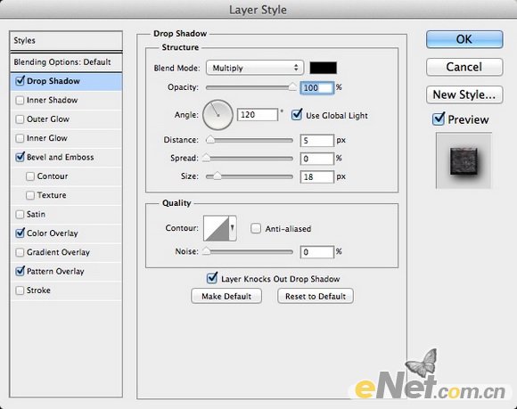Click the OK button
Image resolution: width=517 pixels, height=409 pixels.
tap(464, 39)
